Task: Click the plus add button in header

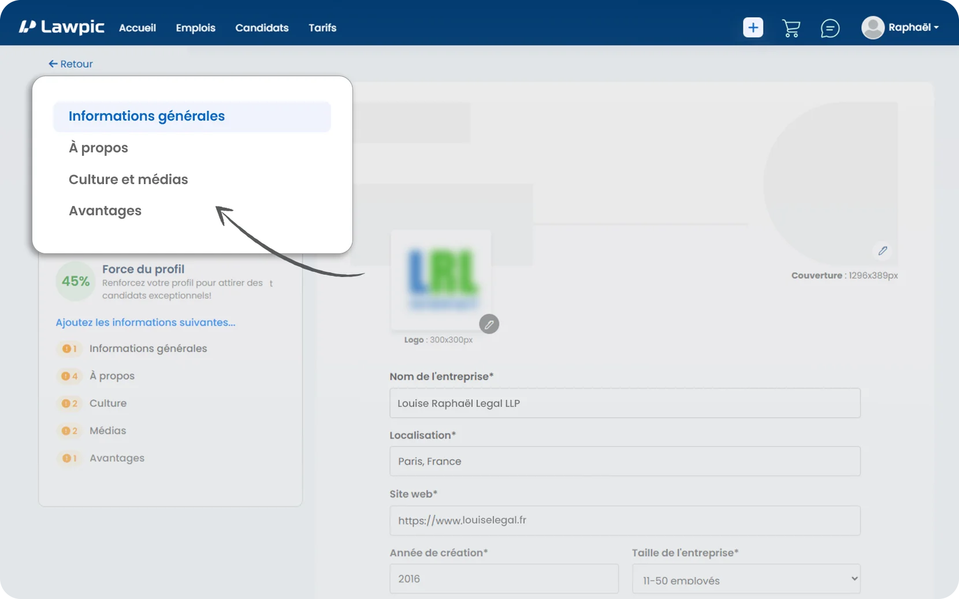Action: [x=753, y=28]
